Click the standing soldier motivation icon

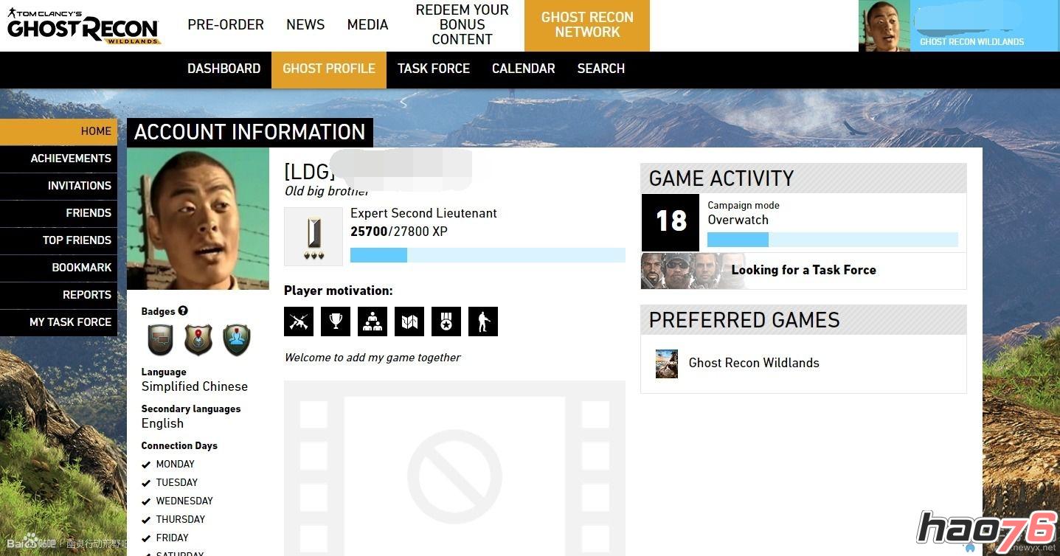coord(483,322)
